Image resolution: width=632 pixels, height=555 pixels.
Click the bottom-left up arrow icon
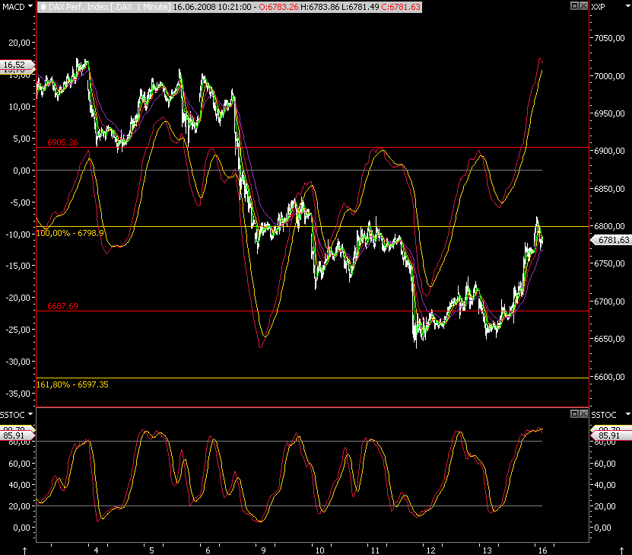tap(24, 550)
